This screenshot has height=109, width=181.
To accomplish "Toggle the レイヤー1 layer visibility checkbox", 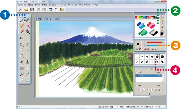I will coord(136,76).
